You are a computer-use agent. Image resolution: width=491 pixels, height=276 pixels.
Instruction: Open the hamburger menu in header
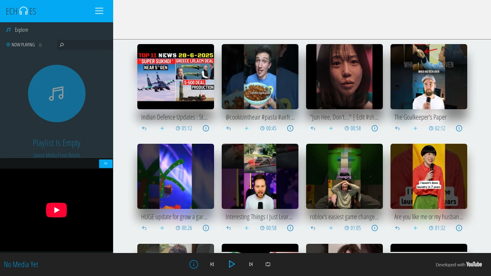pos(99,11)
